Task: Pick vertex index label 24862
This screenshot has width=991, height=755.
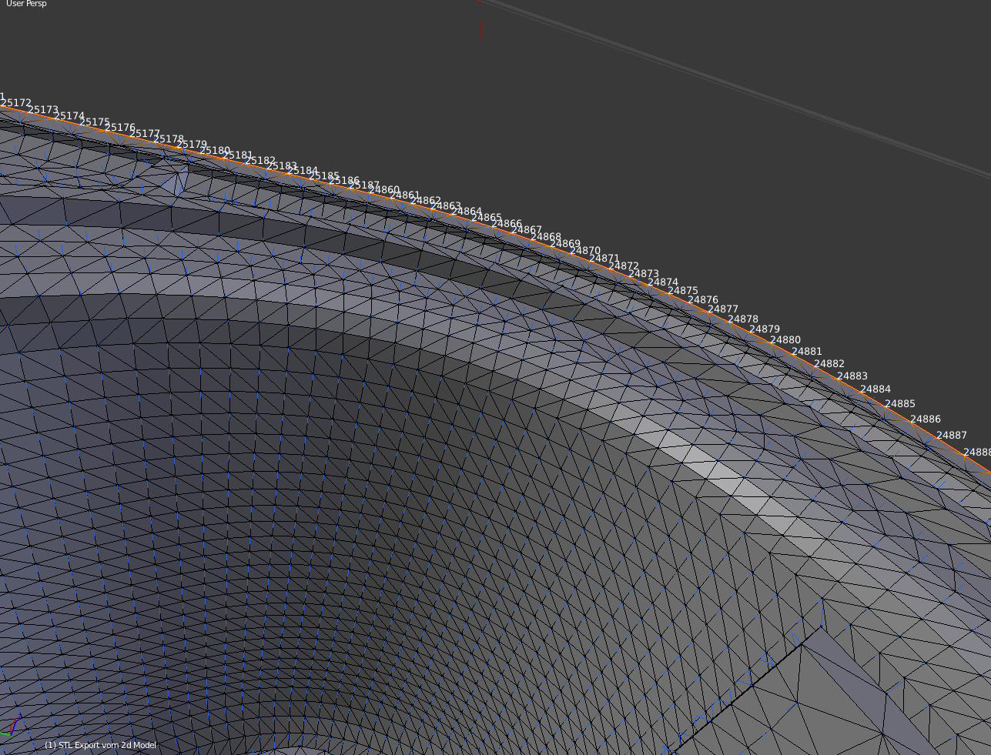Action: (425, 201)
